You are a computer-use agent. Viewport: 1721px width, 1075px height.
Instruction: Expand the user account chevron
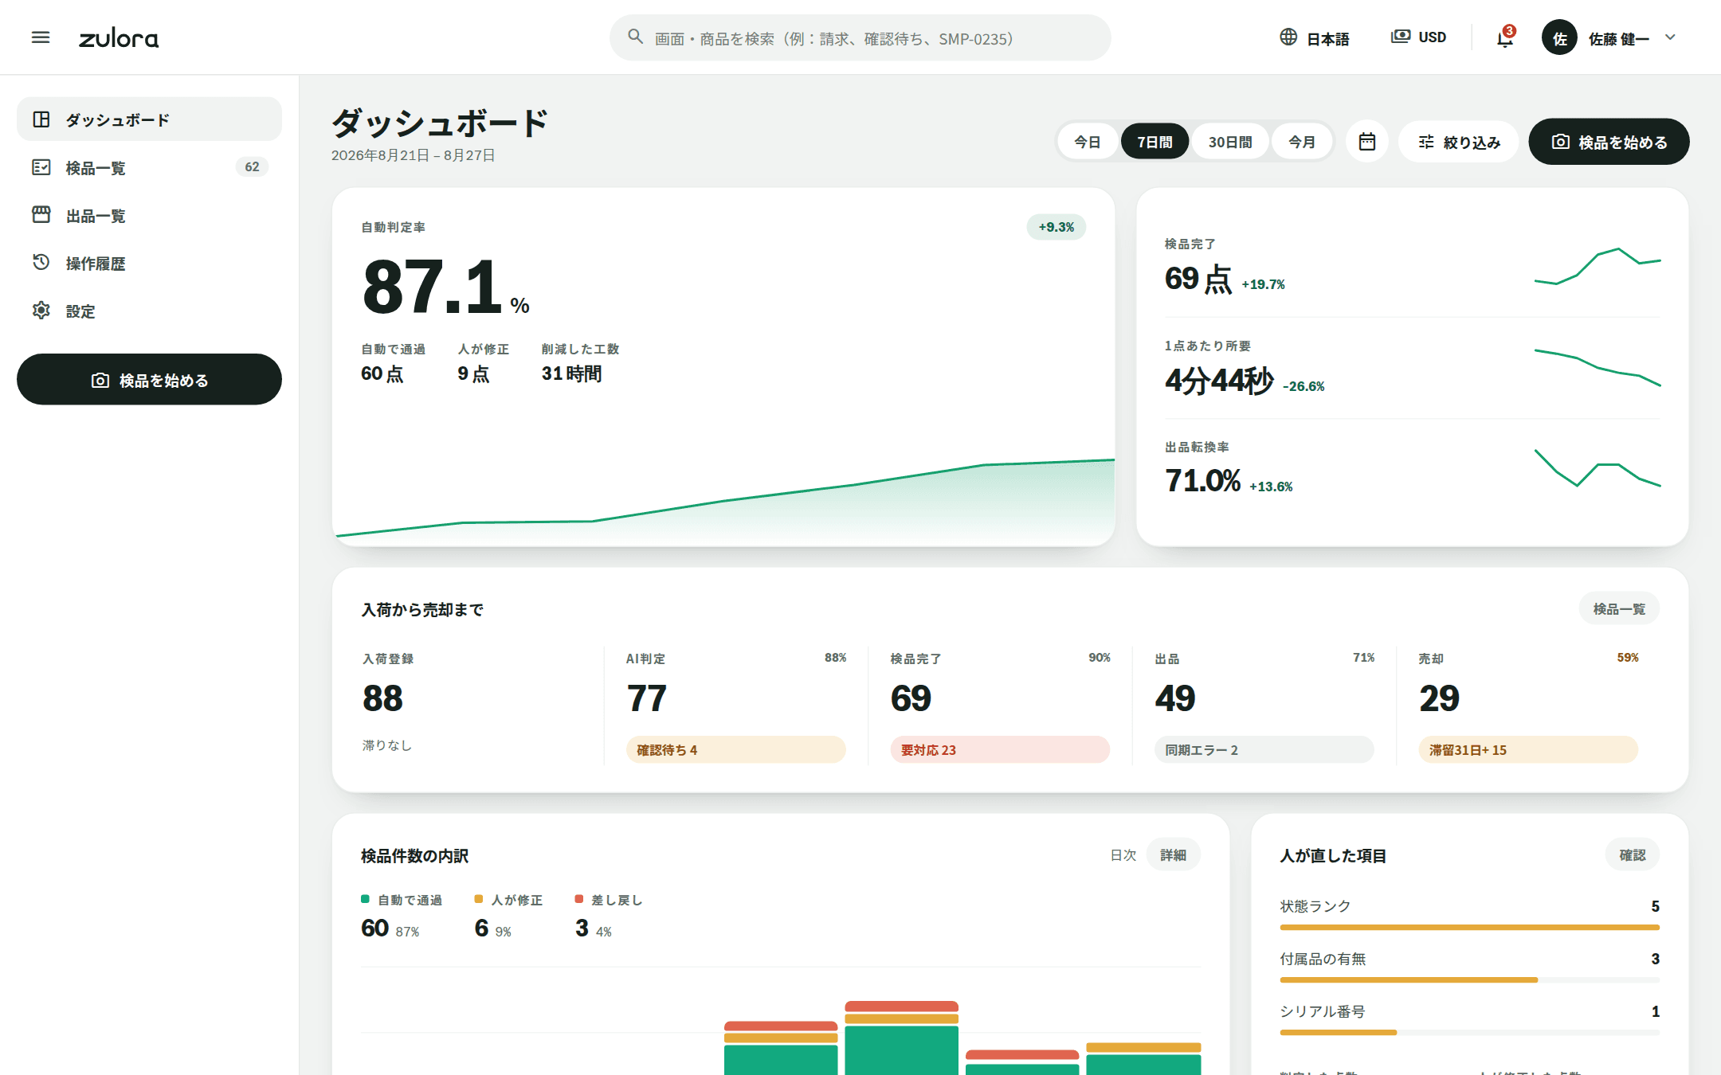[1671, 37]
